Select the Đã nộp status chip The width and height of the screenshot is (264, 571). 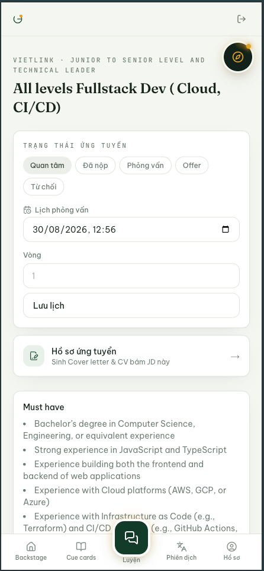[95, 166]
